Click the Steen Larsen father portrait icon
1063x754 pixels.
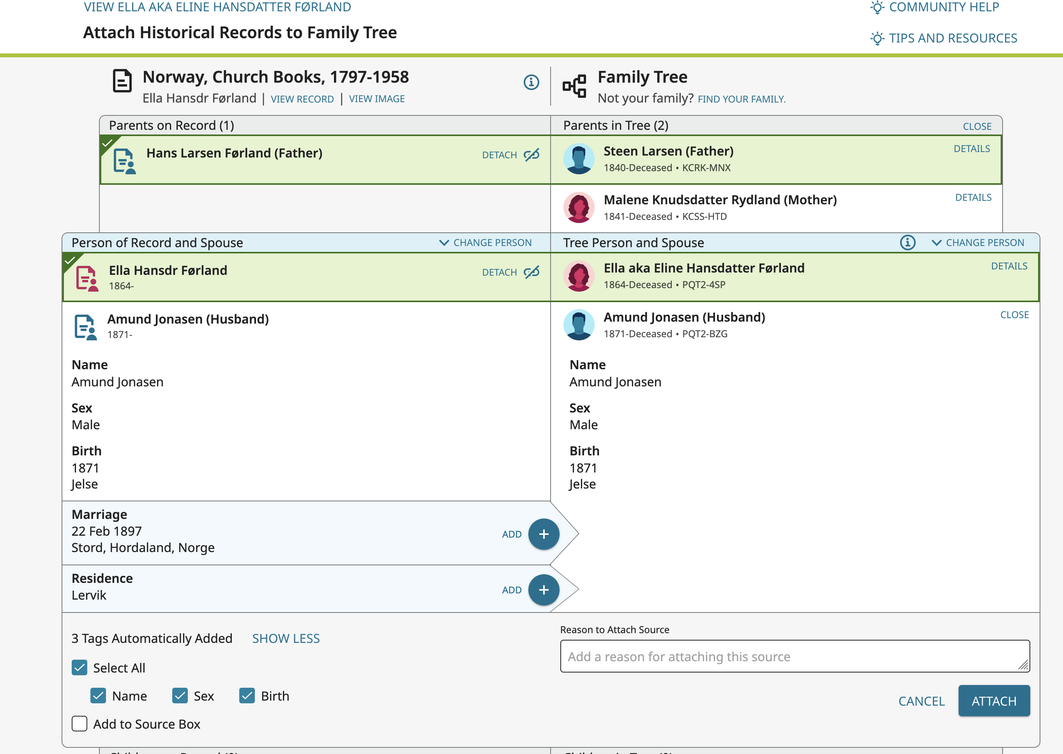pos(578,159)
